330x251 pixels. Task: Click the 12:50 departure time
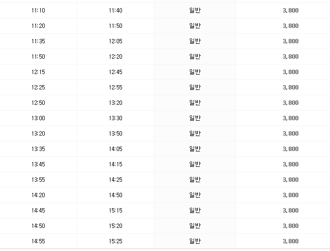pos(38,103)
